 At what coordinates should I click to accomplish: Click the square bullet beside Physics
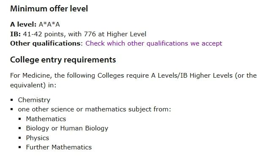(20, 138)
